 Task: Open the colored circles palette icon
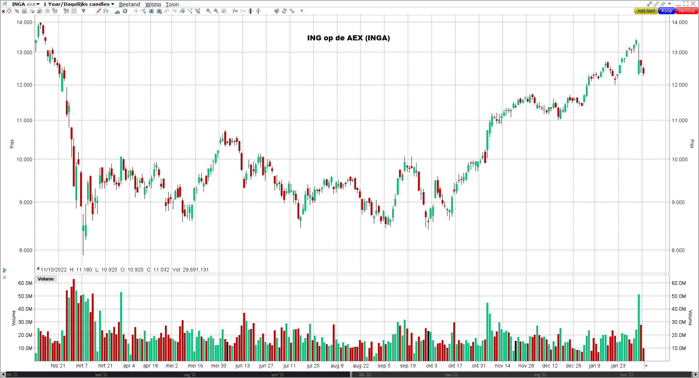coord(277,11)
